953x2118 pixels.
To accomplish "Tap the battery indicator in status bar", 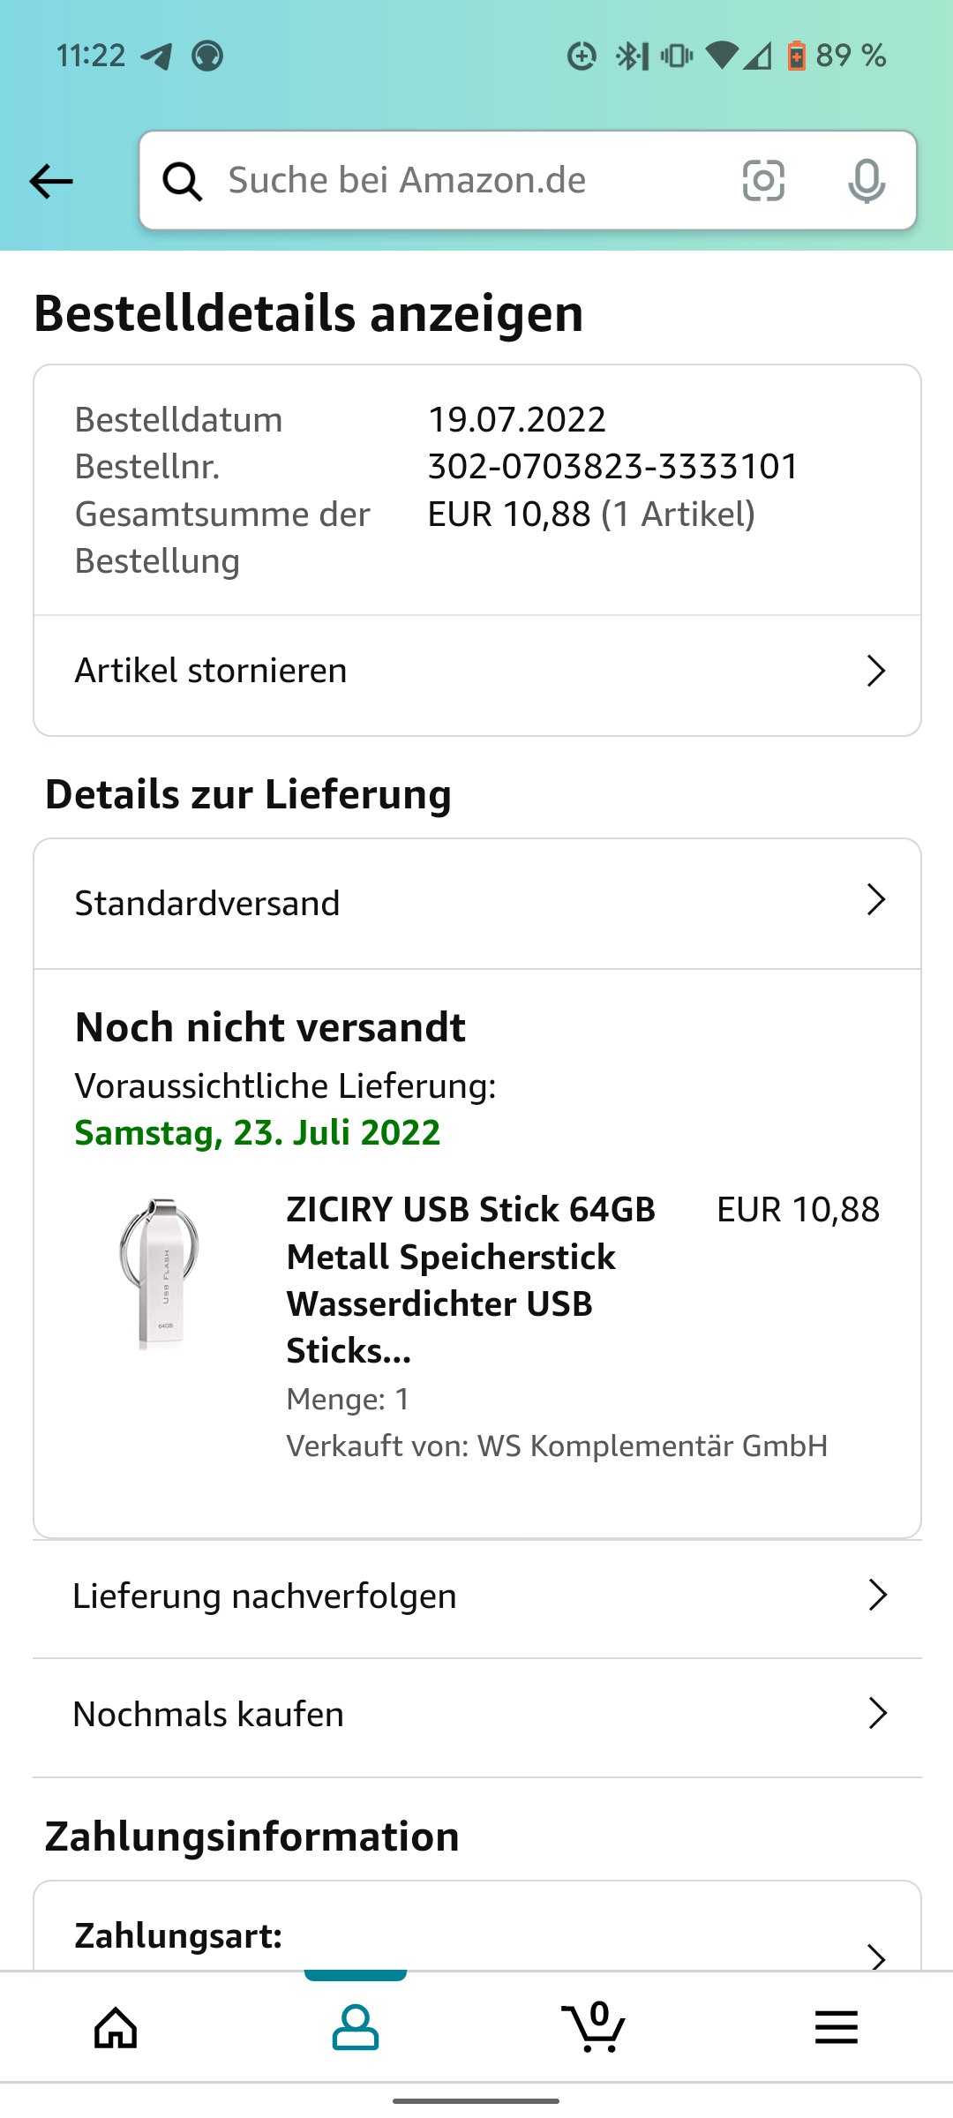I will click(796, 56).
